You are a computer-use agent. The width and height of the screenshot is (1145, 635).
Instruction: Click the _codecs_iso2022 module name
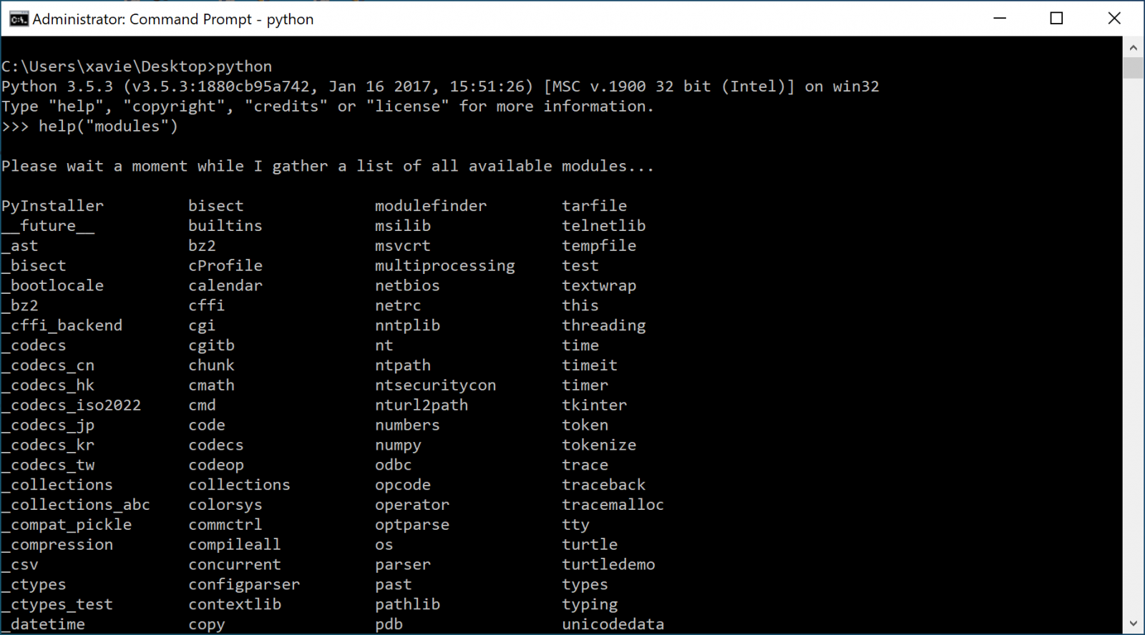[x=72, y=405]
